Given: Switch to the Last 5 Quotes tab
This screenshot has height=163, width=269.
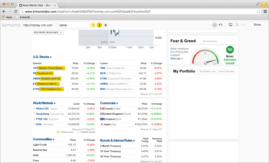Looking at the screenshot, I should [226, 71].
